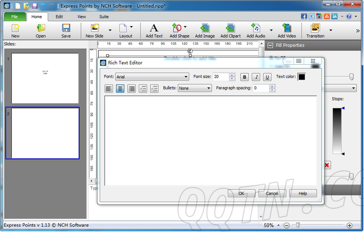Viewport: 364px width, 232px height.
Task: Open the Add Clipart tool
Action: (231, 31)
